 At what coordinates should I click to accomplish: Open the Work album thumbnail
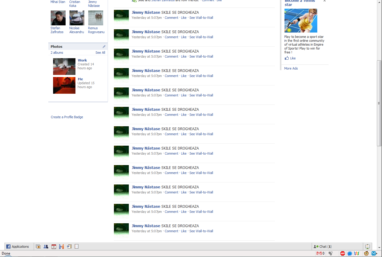coord(64,67)
